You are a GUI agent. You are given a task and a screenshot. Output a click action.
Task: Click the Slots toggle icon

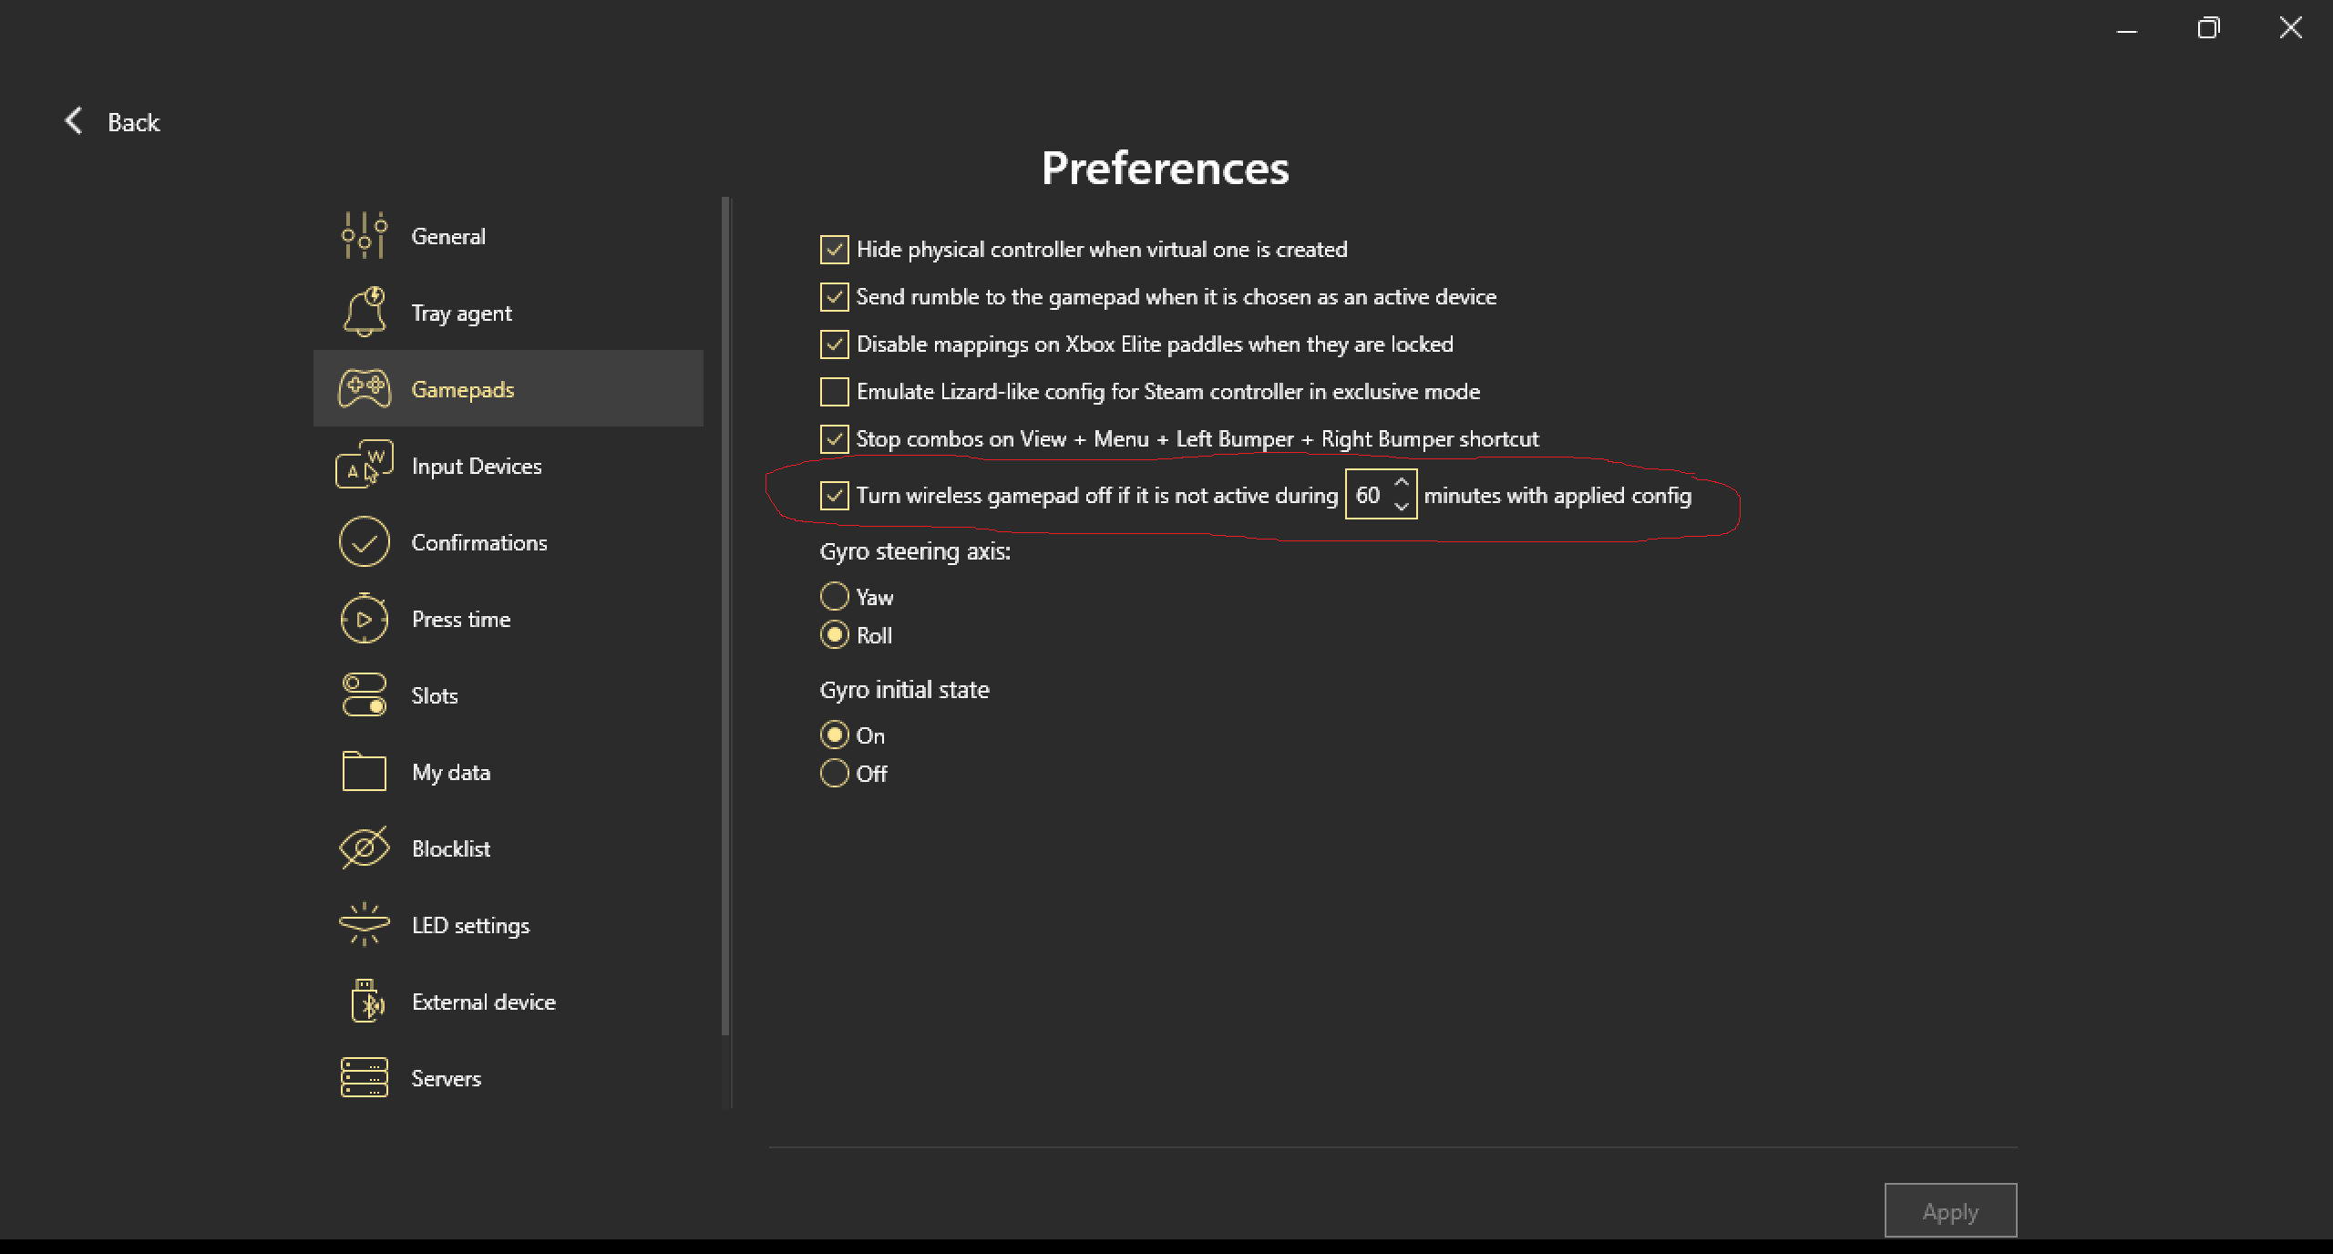click(x=365, y=695)
